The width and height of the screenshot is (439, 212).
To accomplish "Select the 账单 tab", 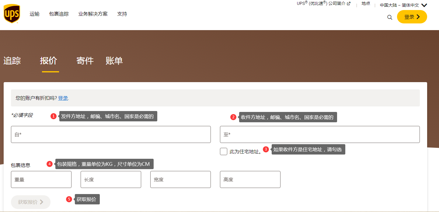I will (114, 61).
